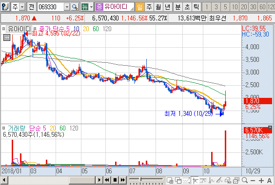This screenshot has width=275, height=185.
Task: Click the dotted chart area selection icon
Action: point(186,180)
